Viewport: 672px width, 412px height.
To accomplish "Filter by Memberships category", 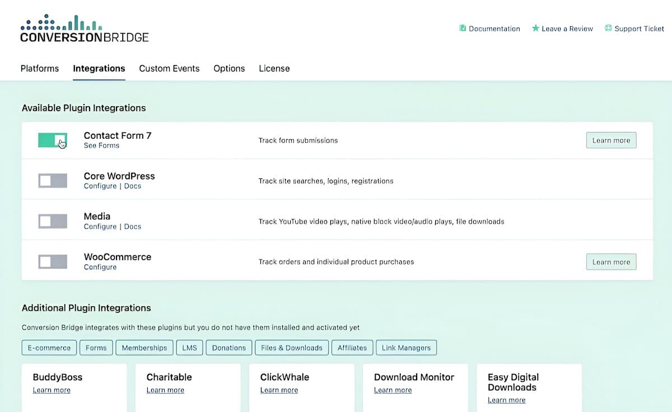I will (x=144, y=348).
